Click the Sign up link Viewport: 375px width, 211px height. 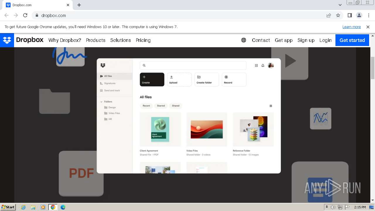pos(306,40)
